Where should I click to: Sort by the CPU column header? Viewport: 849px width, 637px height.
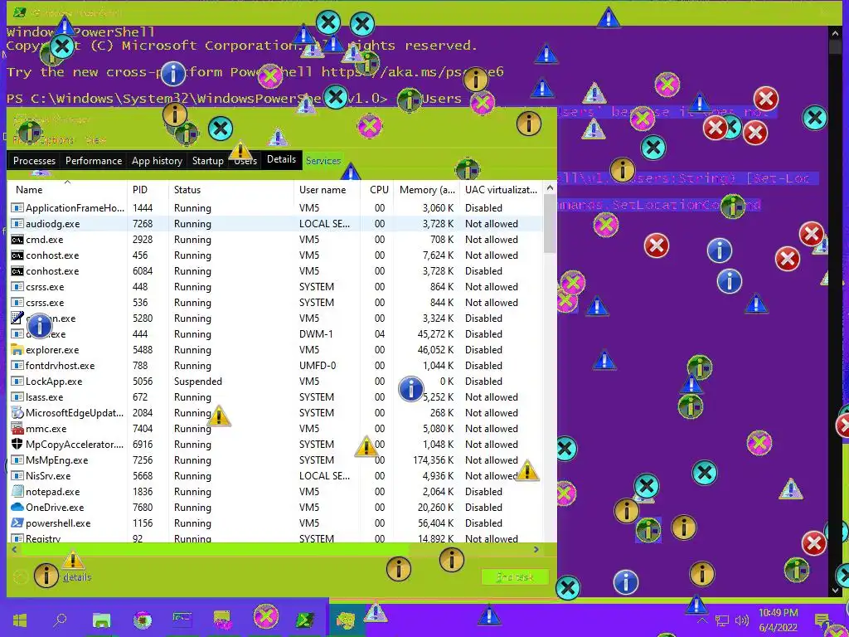click(x=377, y=190)
